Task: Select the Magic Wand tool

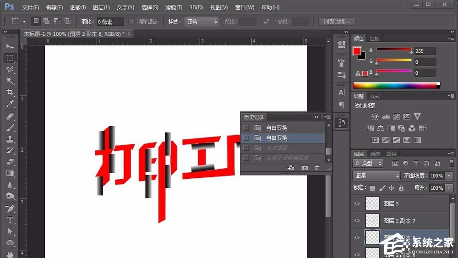Action: pos(10,81)
